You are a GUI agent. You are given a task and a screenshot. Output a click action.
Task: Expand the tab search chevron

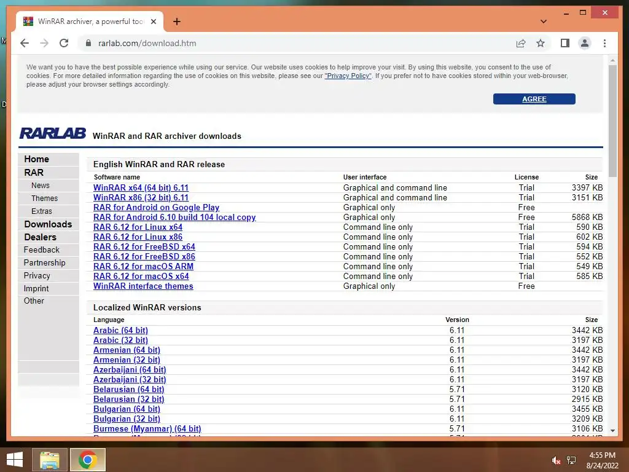tap(544, 22)
